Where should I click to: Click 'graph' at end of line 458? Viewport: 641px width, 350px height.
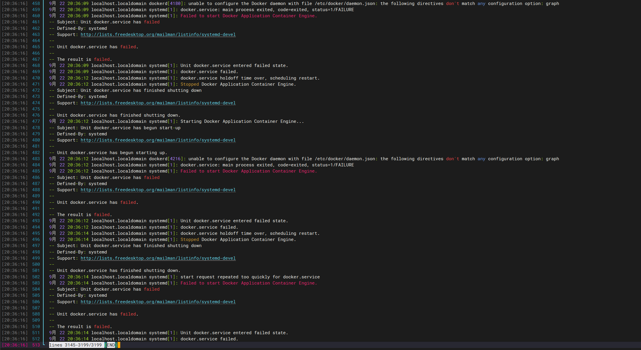552,4
